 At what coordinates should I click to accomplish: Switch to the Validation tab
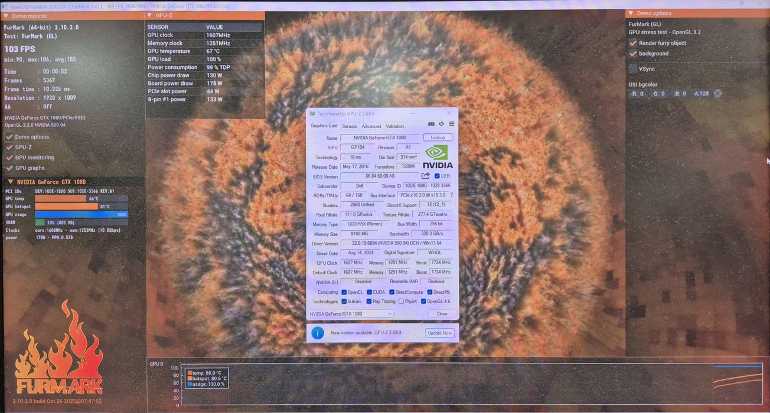click(395, 126)
